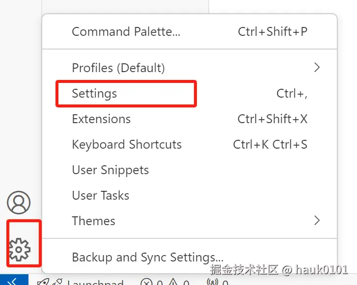Choose Keyboard Shortcuts menu entry
This screenshot has width=357, height=285.
pyautogui.click(x=127, y=144)
